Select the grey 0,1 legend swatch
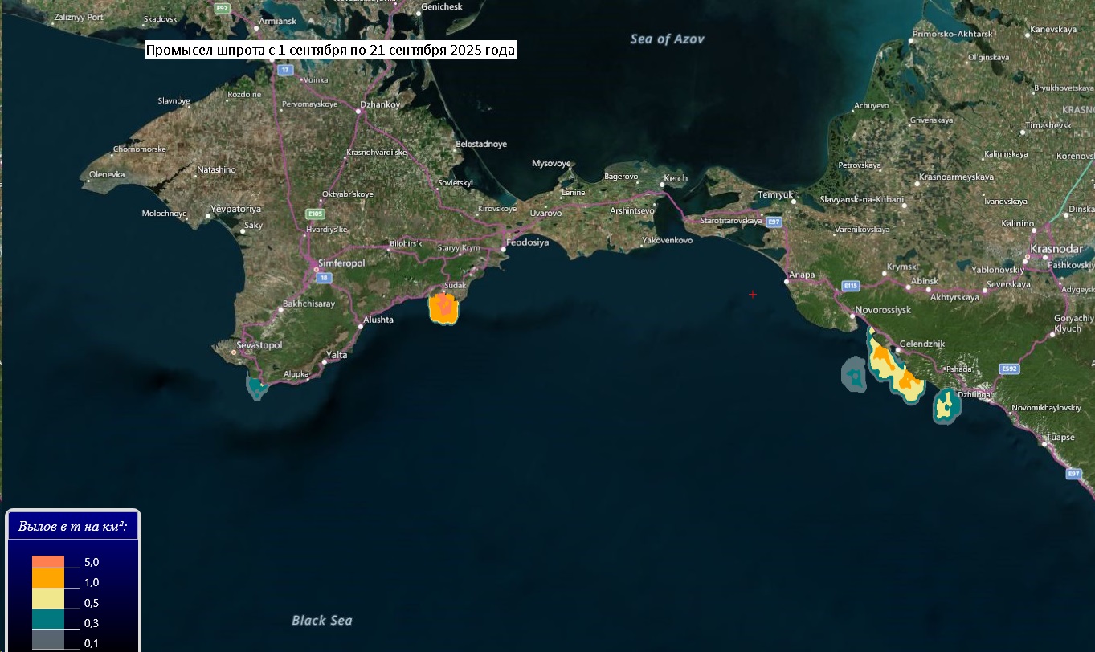Image resolution: width=1095 pixels, height=652 pixels. point(47,639)
